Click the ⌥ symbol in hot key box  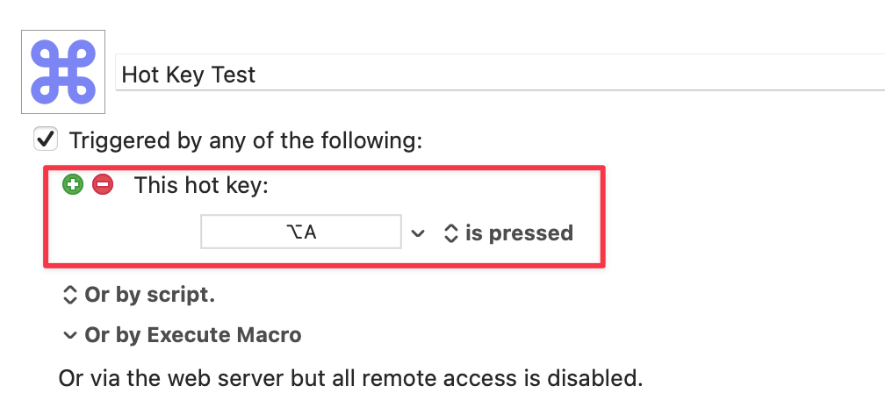[x=292, y=232]
